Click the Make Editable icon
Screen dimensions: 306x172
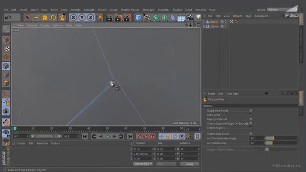pos(6,29)
